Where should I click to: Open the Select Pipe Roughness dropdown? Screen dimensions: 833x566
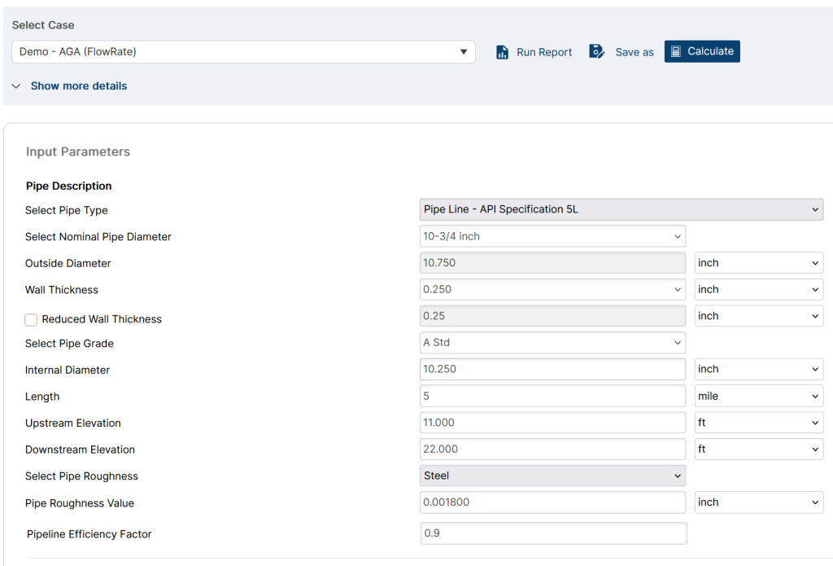click(x=552, y=476)
